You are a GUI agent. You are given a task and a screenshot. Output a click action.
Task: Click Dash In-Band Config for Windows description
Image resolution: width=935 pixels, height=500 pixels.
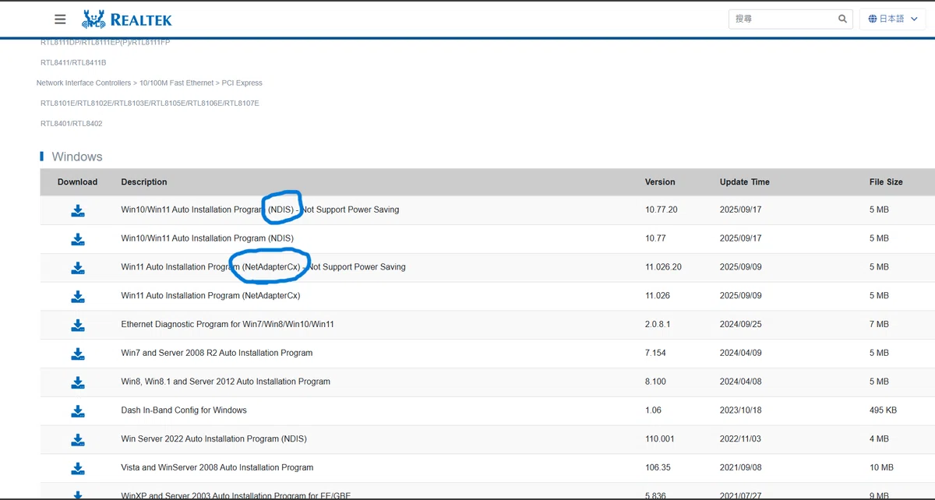pyautogui.click(x=184, y=410)
